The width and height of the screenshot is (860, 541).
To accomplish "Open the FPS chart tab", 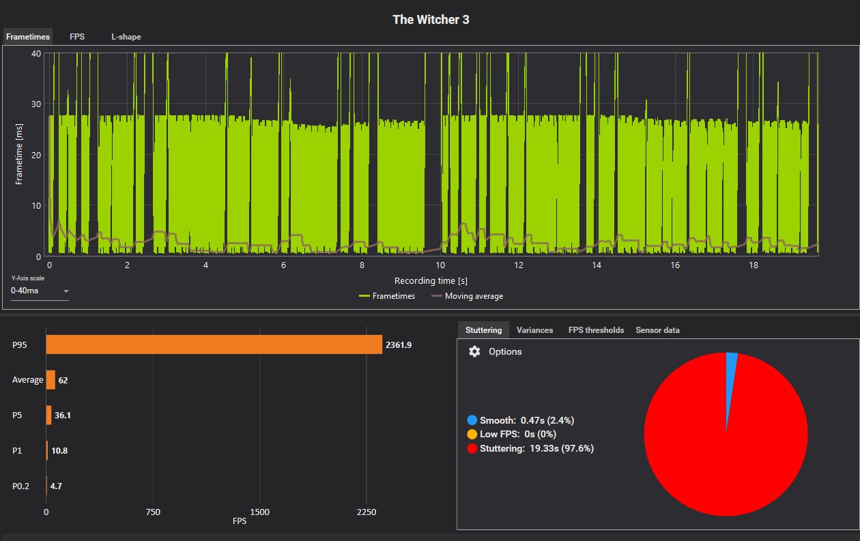I will coord(77,37).
